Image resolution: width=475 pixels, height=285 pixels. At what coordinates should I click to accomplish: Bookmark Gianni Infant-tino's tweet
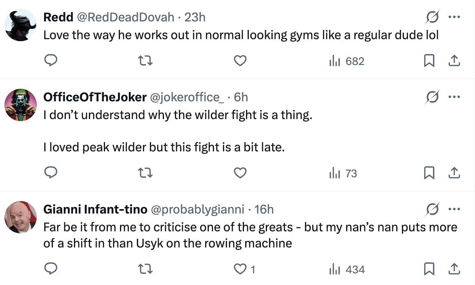[429, 268]
